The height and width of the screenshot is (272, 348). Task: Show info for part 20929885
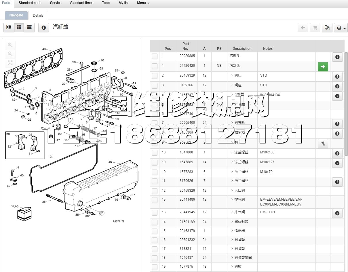pyautogui.click(x=337, y=57)
